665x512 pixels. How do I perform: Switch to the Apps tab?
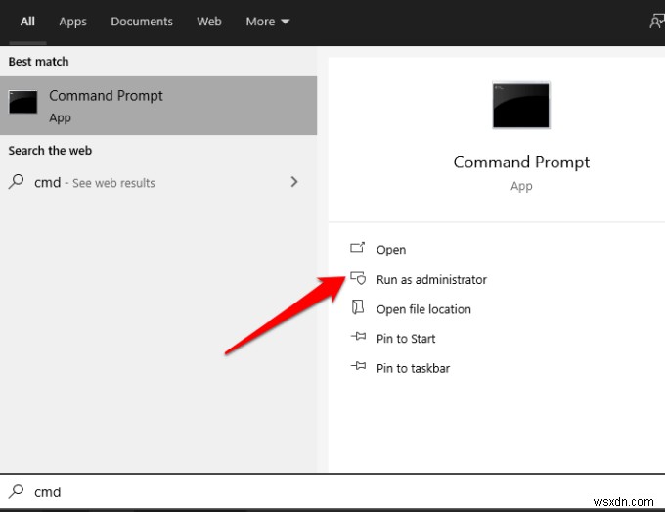(x=72, y=22)
